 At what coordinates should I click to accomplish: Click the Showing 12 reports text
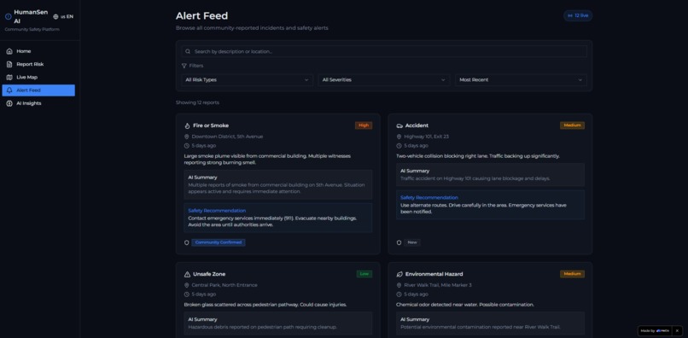pyautogui.click(x=197, y=102)
